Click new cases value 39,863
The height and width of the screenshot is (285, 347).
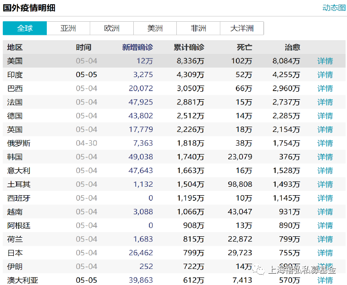tap(141, 280)
